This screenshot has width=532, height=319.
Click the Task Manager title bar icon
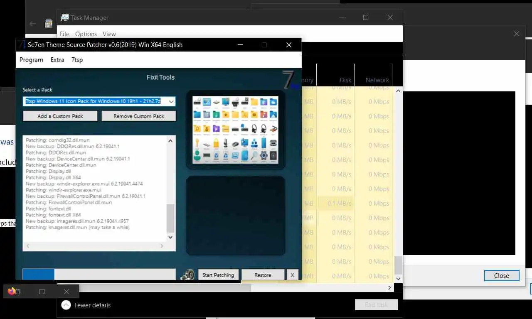[64, 17]
